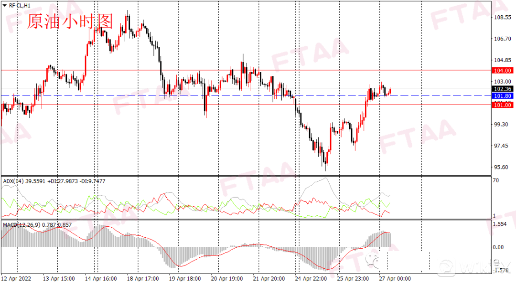This screenshot has height=284, width=516.
Task: Click the 95.60 value on the price axis
Action: [x=502, y=167]
